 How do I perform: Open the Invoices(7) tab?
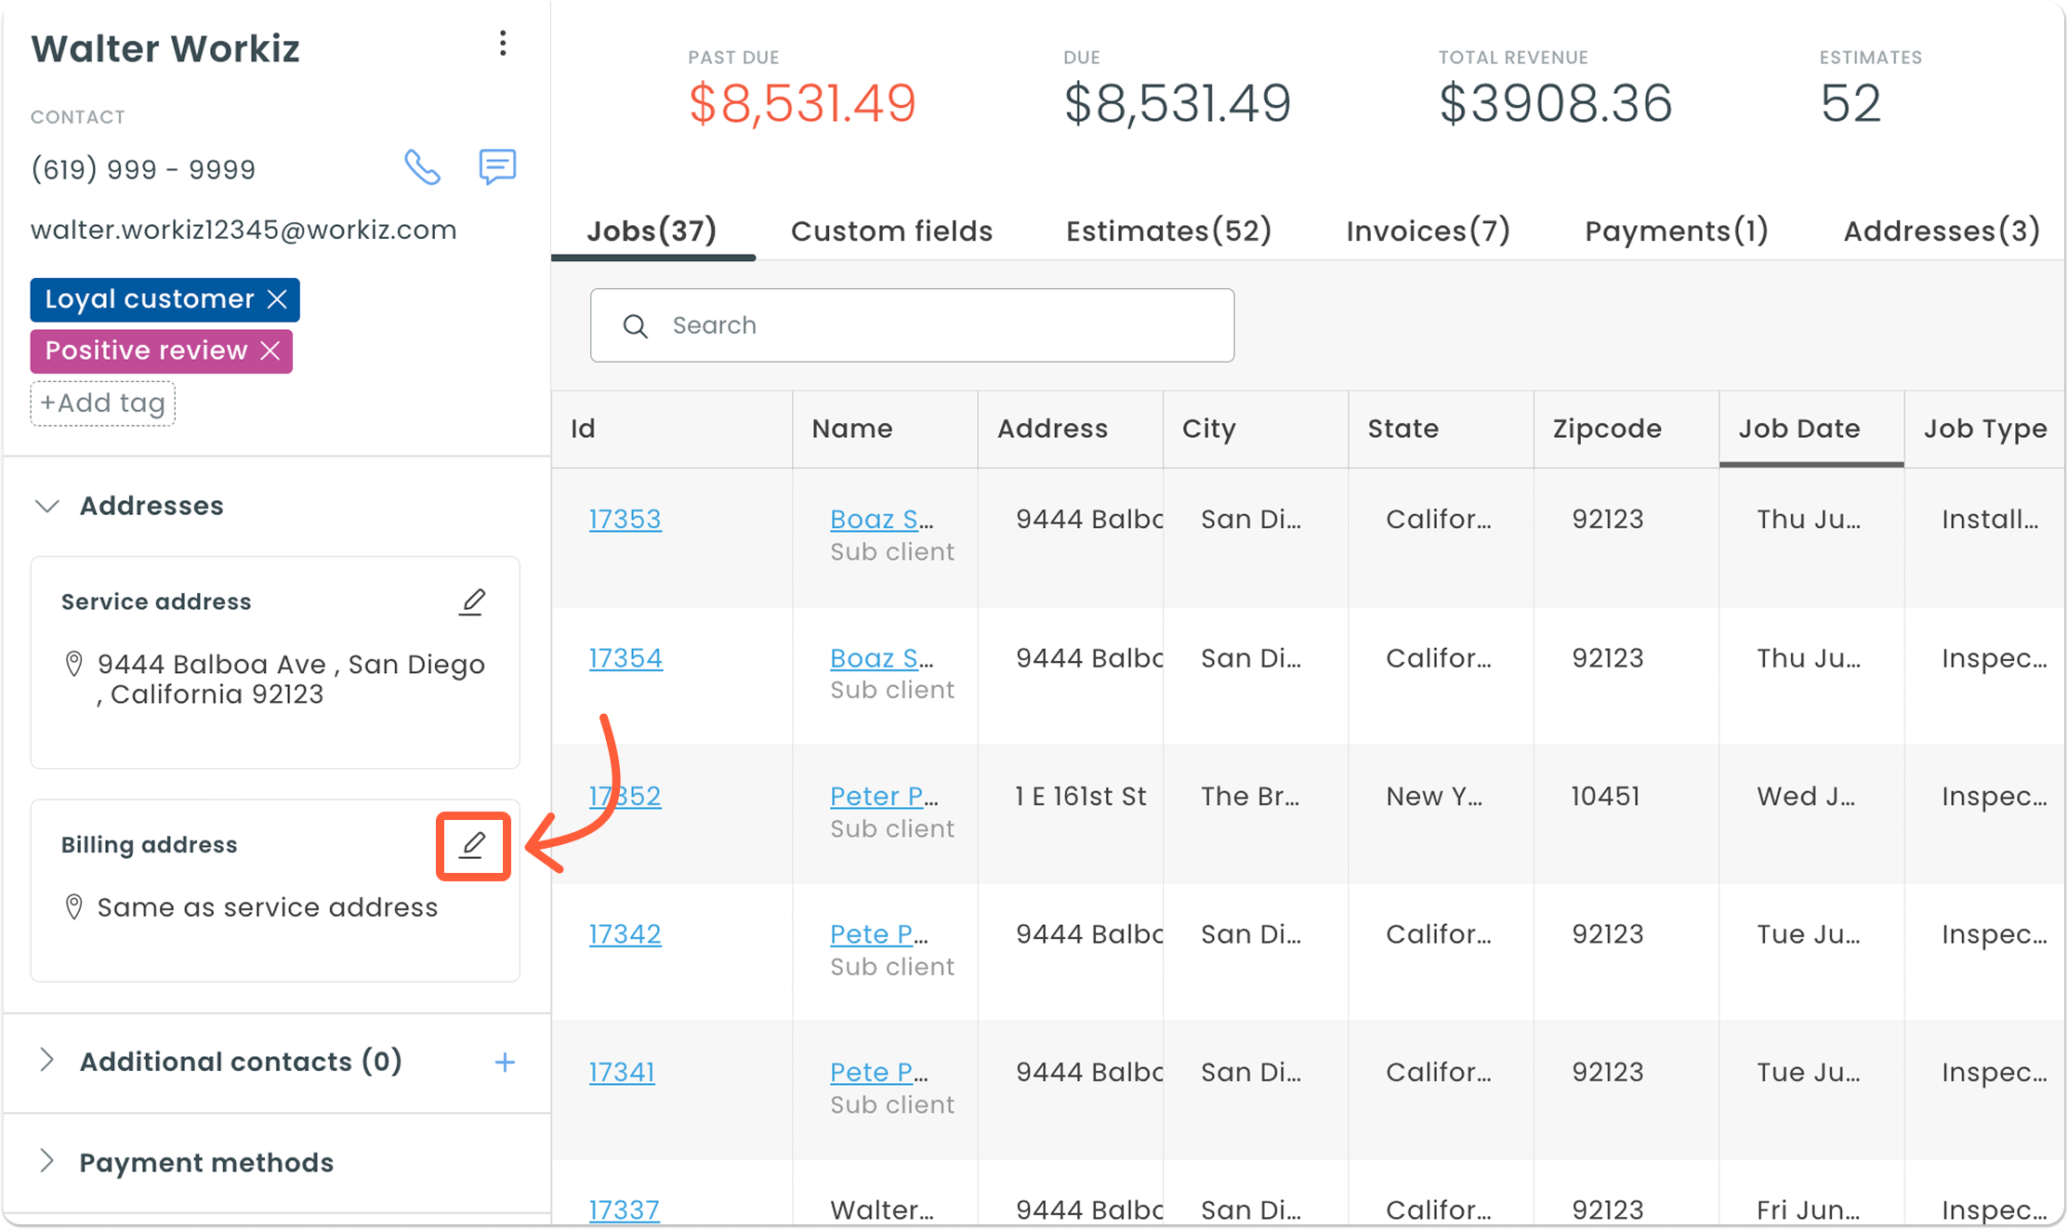(x=1428, y=231)
